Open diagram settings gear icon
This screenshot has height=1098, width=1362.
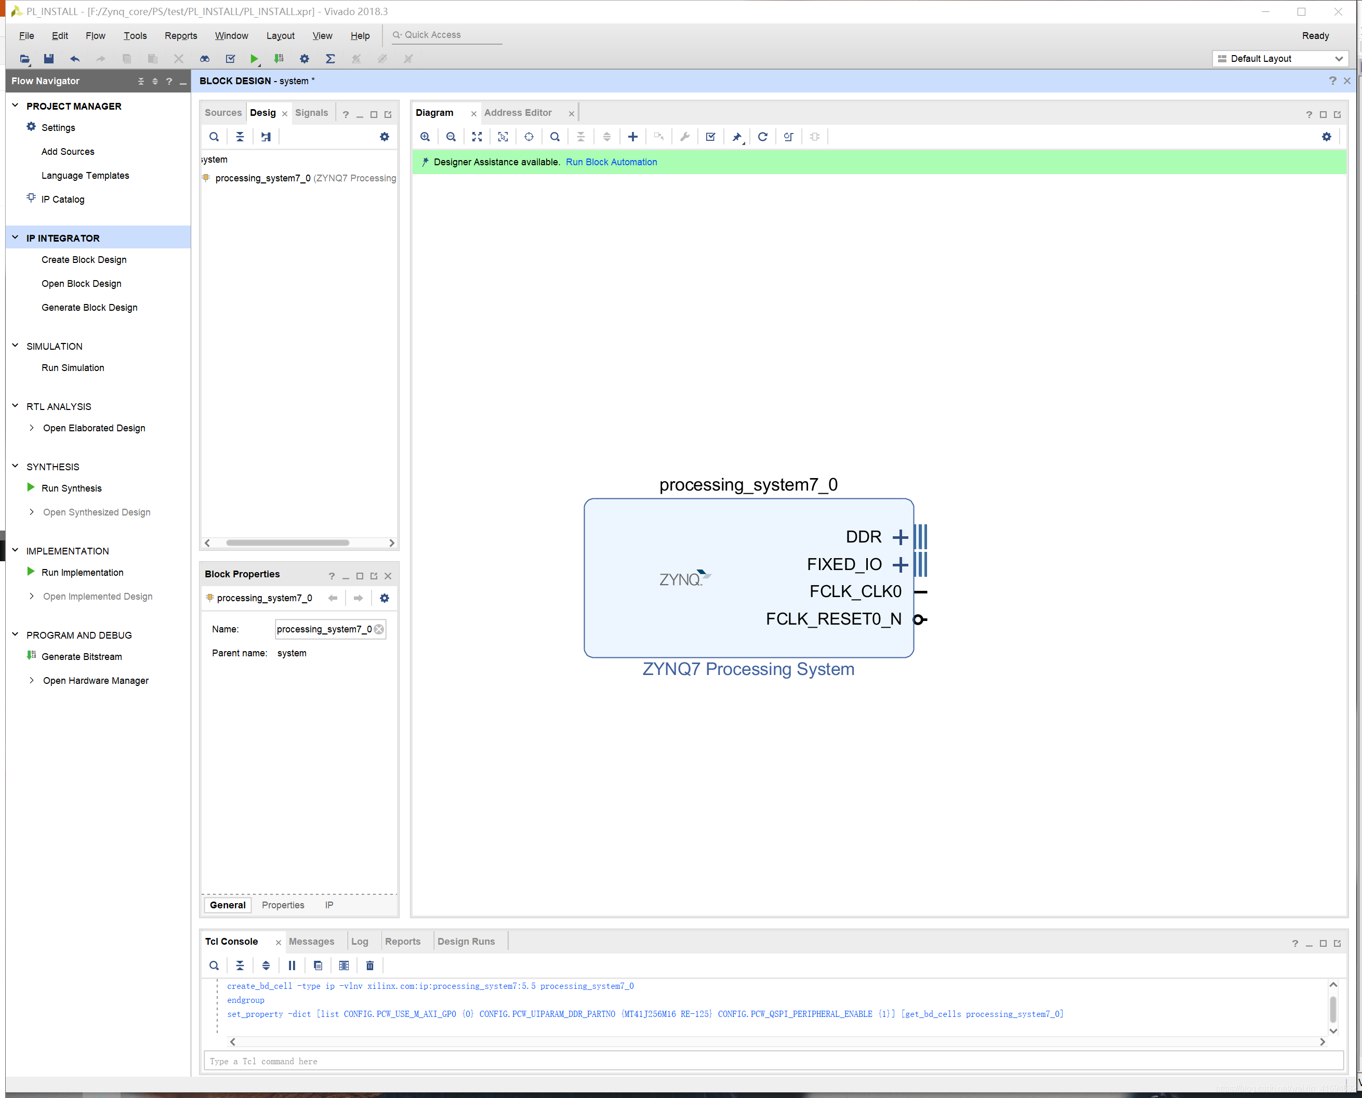(1326, 137)
